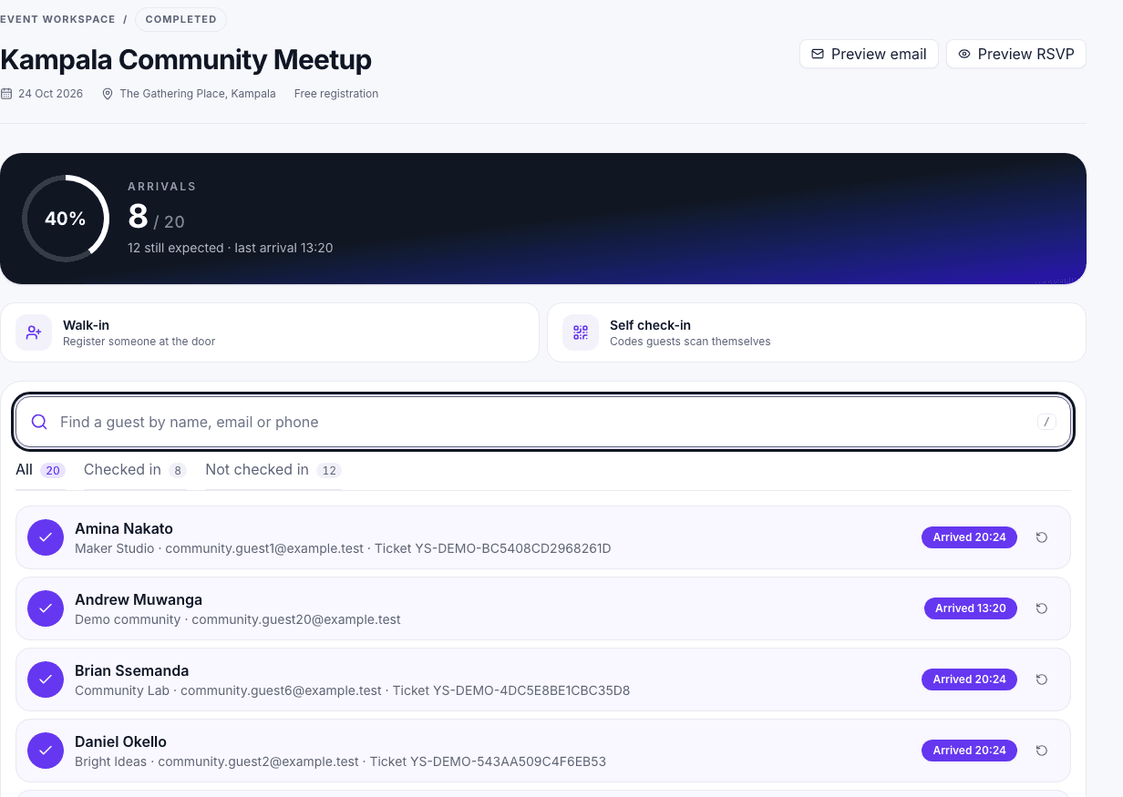
Task: Undo check-in for Brian Ssemanda
Action: pos(1042,679)
